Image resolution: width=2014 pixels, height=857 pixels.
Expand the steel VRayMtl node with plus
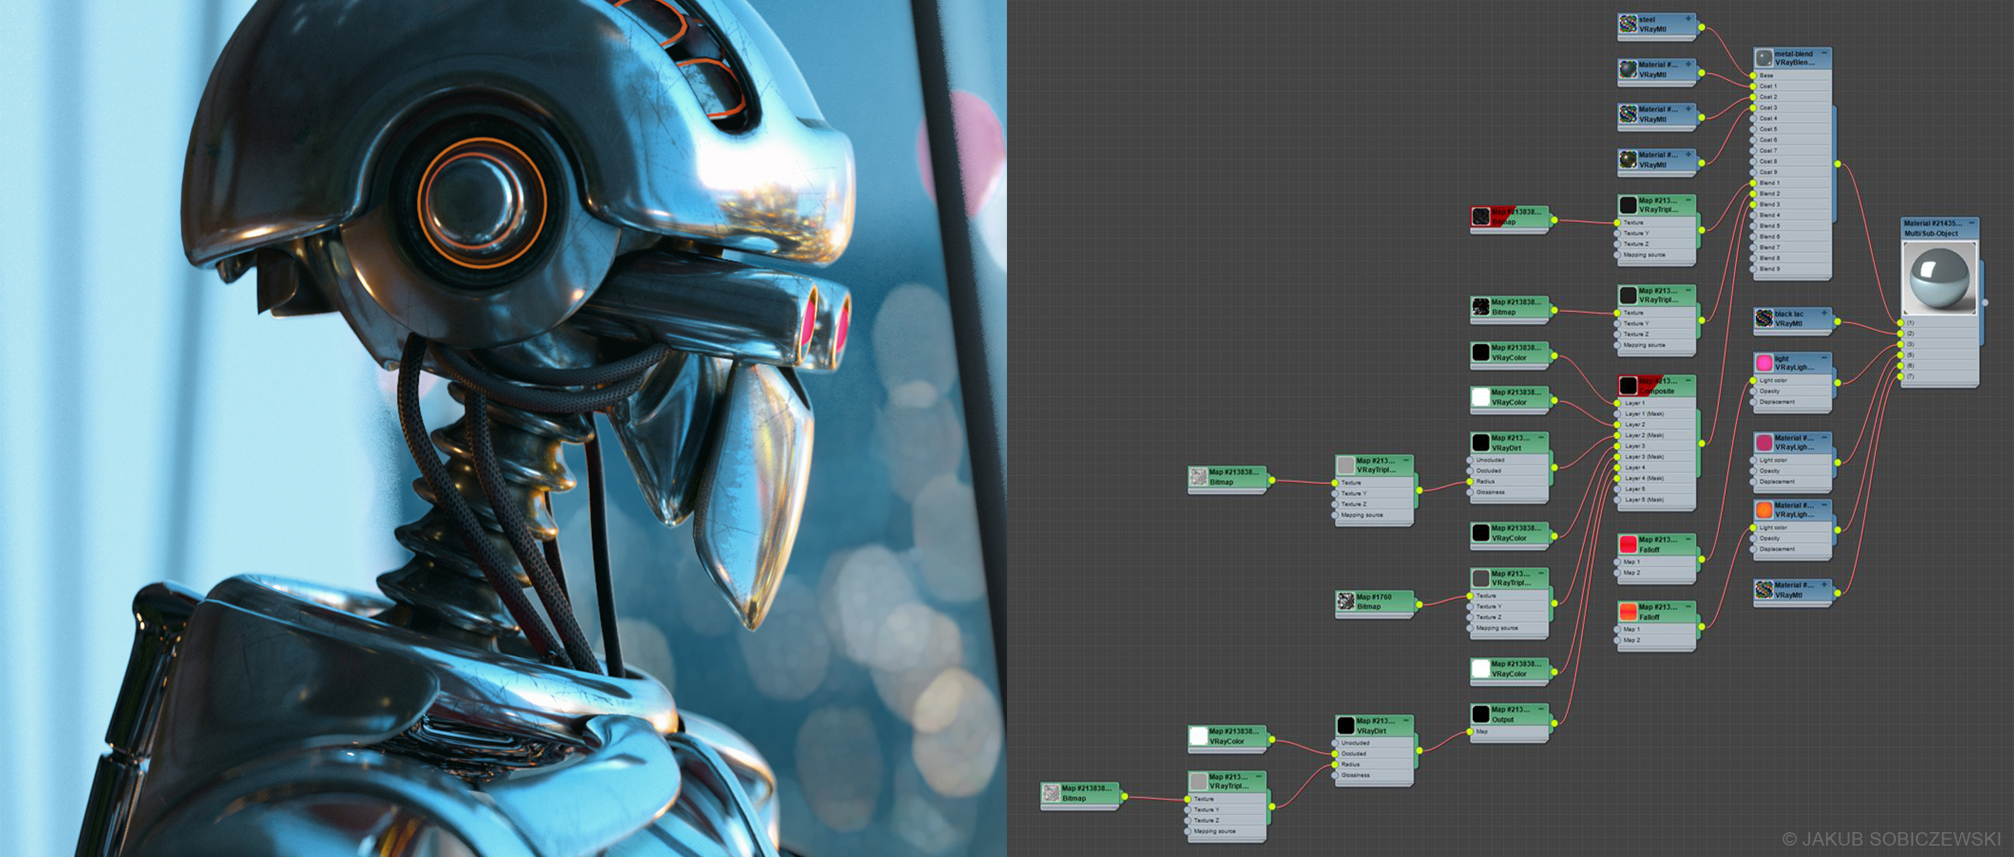pos(1688,19)
